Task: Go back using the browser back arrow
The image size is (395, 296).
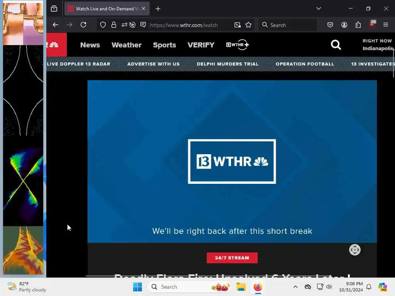Action: [x=56, y=25]
